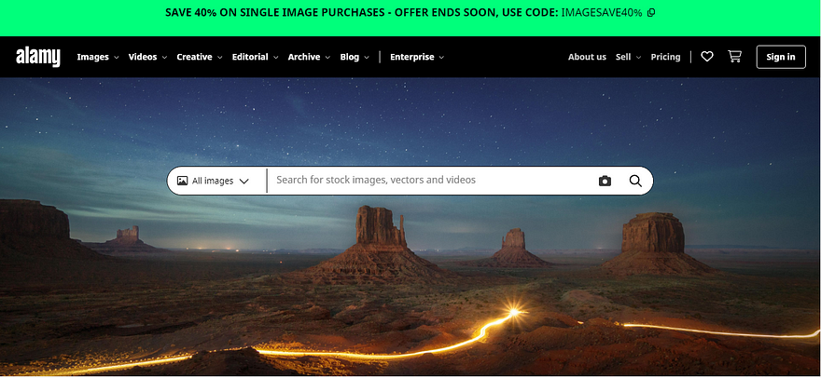
Task: Open the Archive menu
Action: [309, 57]
